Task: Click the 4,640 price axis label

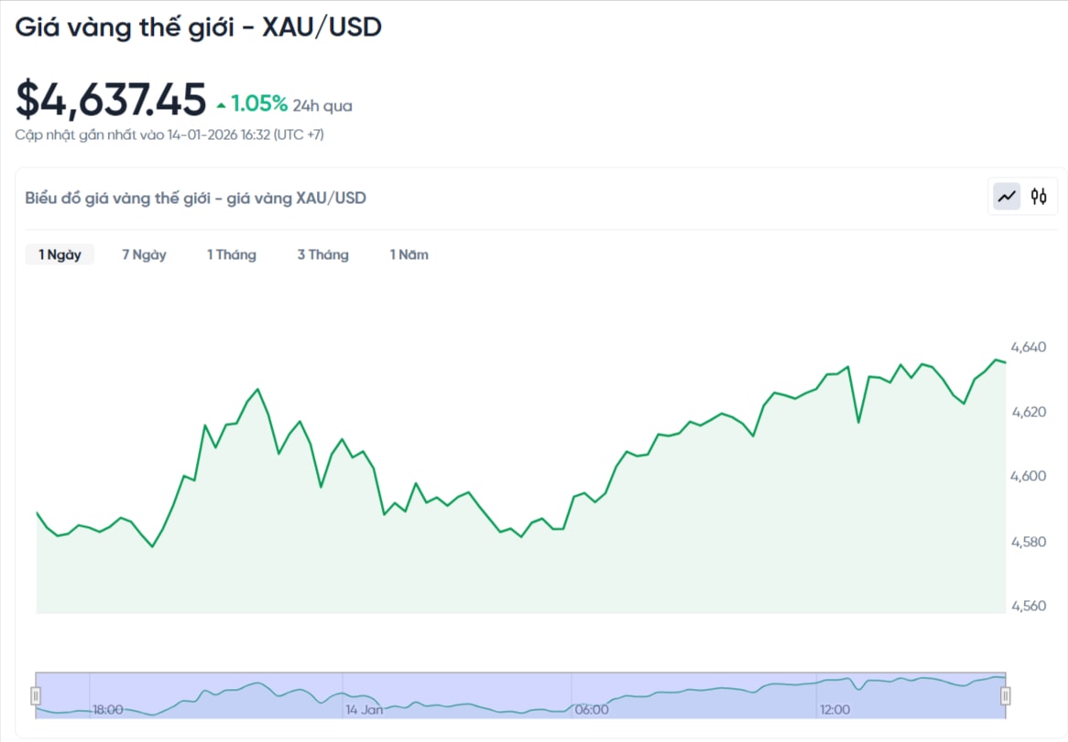Action: (1028, 347)
